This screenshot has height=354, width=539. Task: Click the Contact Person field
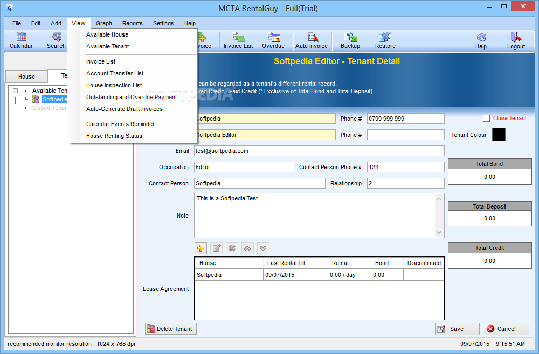pos(260,183)
